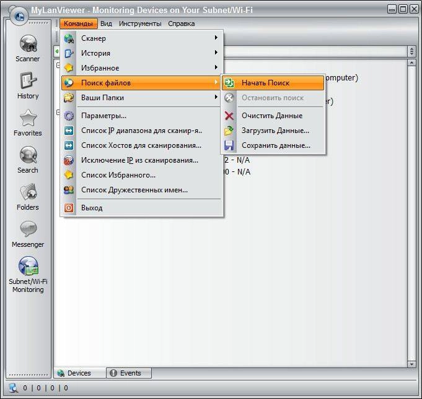Screen dimensions: 422x399
Task: Open the Справка menu
Action: tap(182, 24)
